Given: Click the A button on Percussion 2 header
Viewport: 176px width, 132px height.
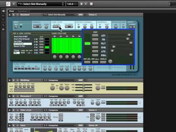Looking at the screenshot, I should coord(10,96).
